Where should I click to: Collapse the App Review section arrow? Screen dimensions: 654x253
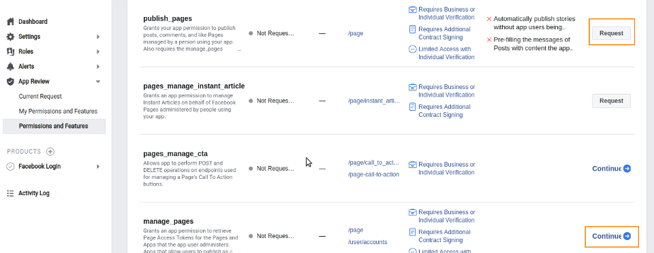98,82
